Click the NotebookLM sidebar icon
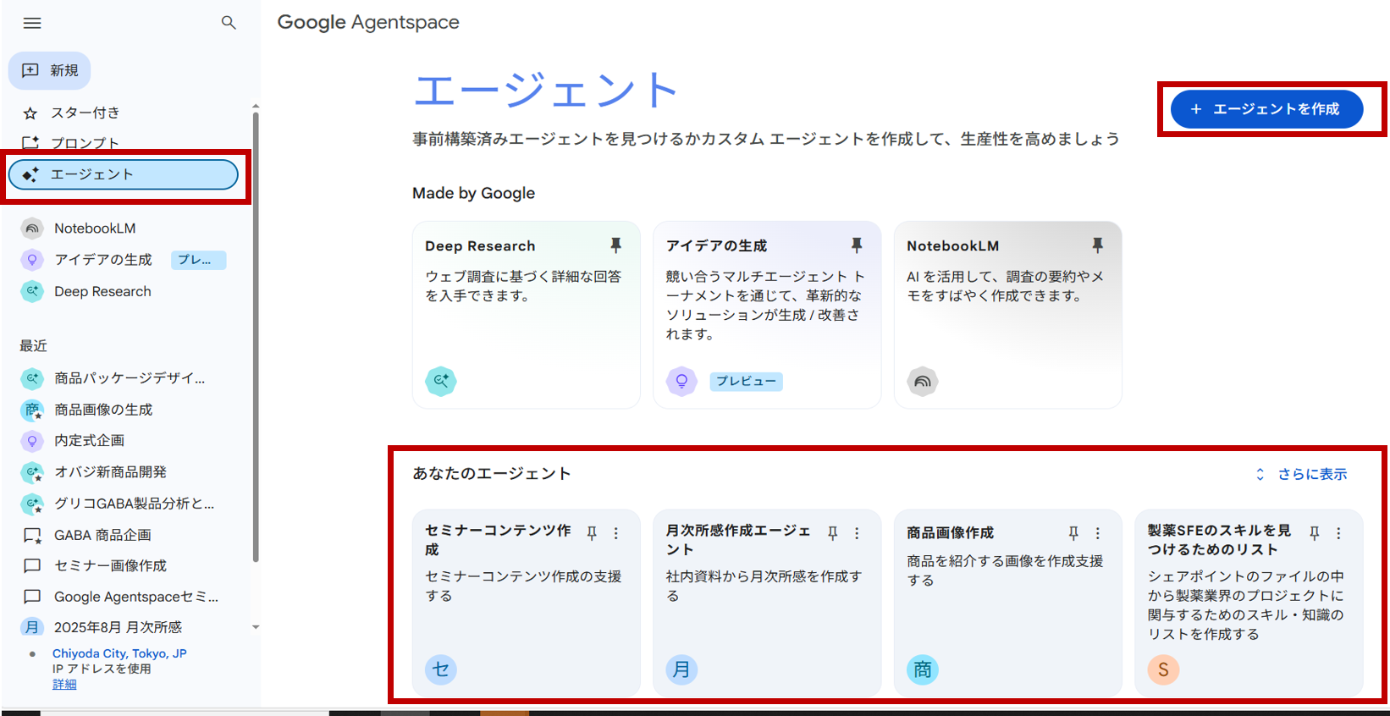The image size is (1390, 716). (32, 229)
